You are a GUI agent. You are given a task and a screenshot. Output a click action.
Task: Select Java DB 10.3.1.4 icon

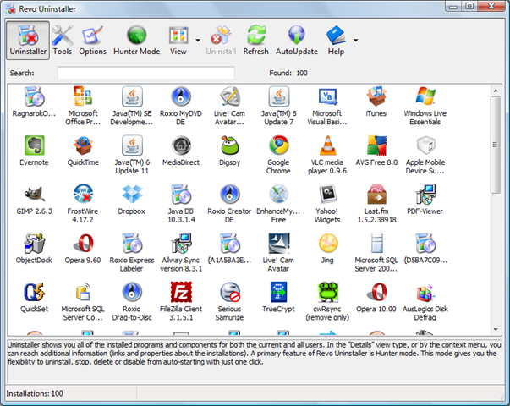click(x=181, y=195)
